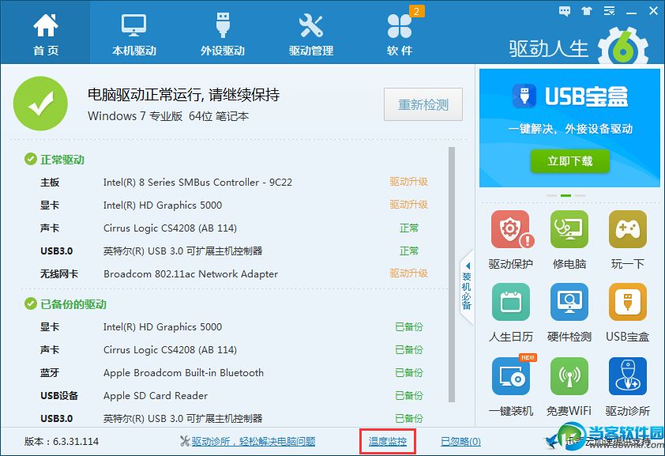
Task: Click 立即下载 on USB宝盒 banner
Action: coord(569,160)
